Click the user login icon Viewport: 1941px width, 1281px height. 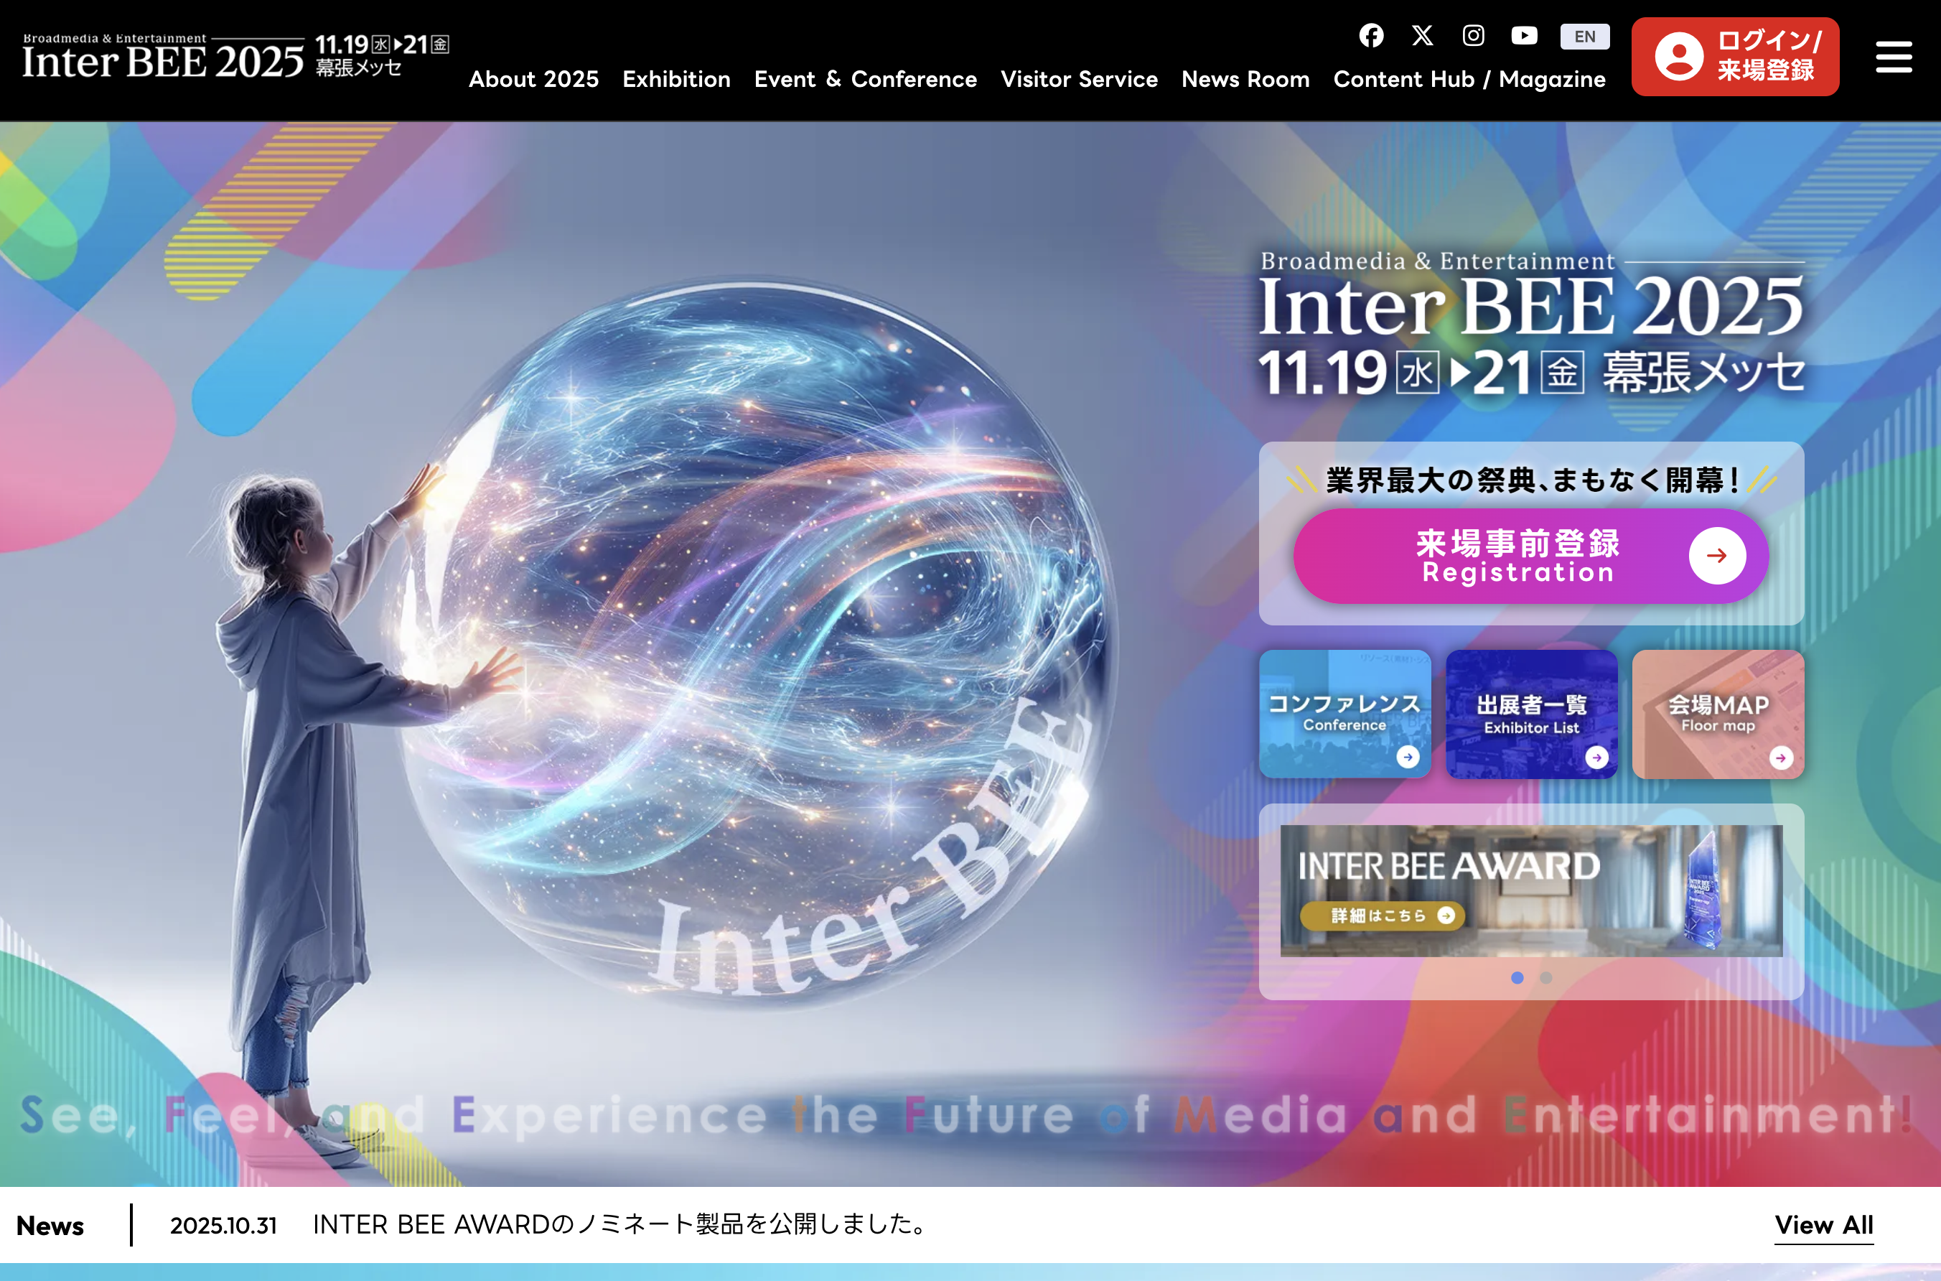click(1679, 57)
